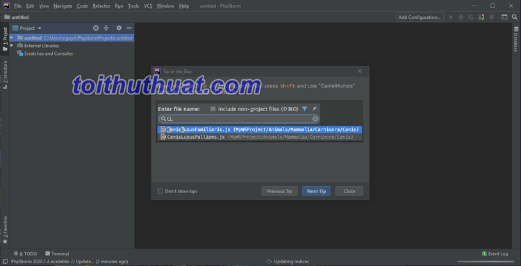Open the VCS menu
521x266 pixels.
click(148, 6)
